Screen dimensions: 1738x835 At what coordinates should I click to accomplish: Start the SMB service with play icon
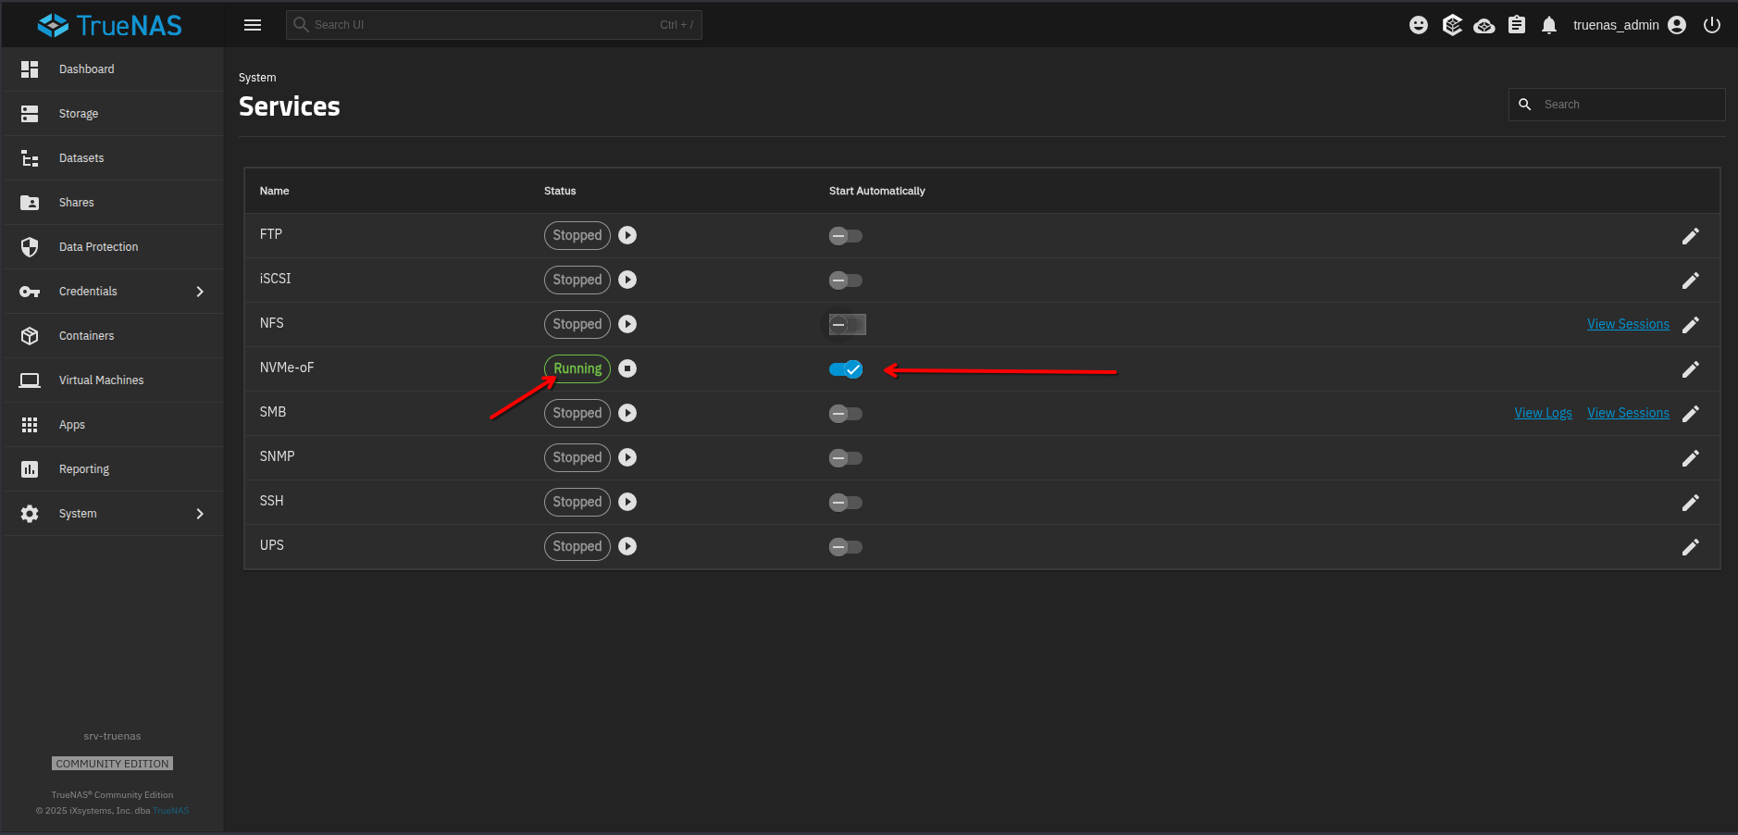click(x=627, y=413)
